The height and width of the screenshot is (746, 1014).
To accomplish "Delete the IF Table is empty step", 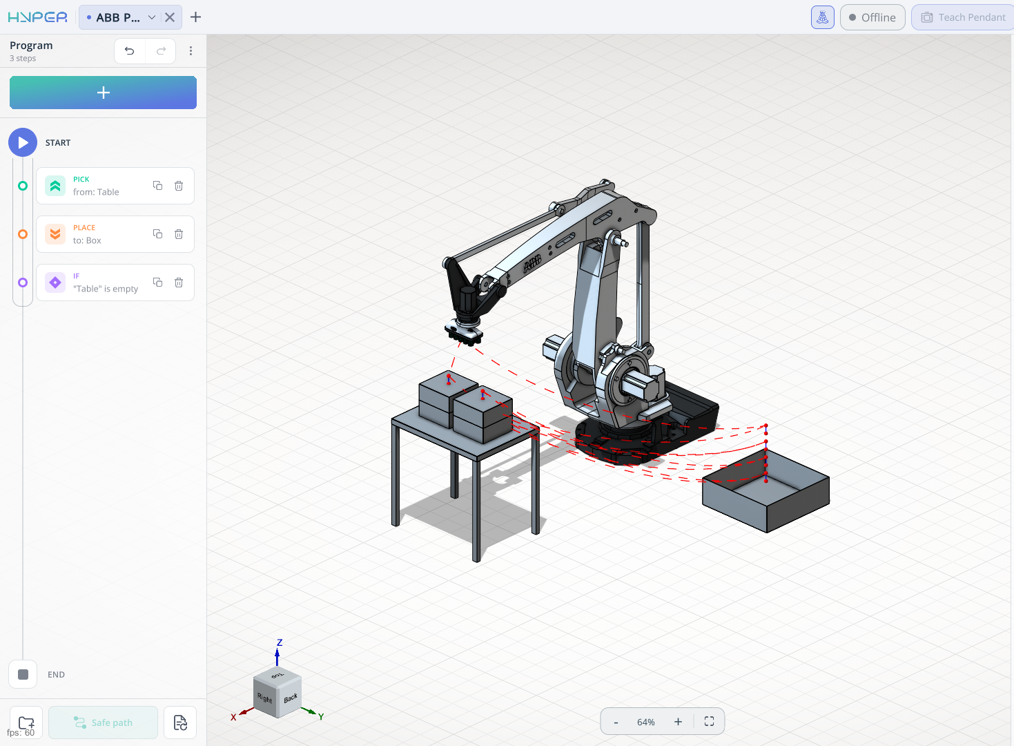I will [x=179, y=283].
